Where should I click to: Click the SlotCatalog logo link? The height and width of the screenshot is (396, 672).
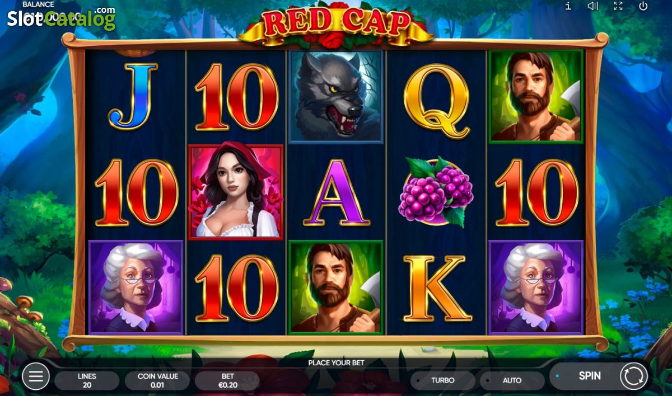[x=61, y=18]
